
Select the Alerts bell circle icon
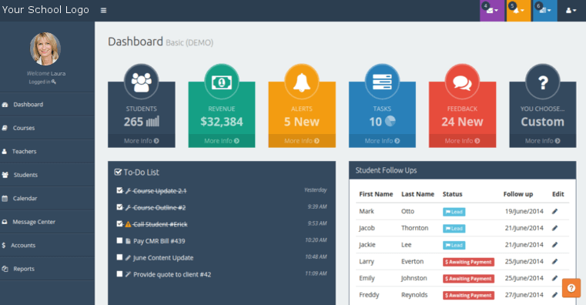tap(302, 82)
